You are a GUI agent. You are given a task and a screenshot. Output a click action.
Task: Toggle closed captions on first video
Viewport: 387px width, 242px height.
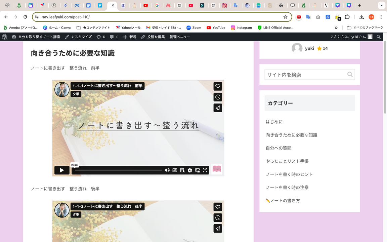tap(175, 170)
